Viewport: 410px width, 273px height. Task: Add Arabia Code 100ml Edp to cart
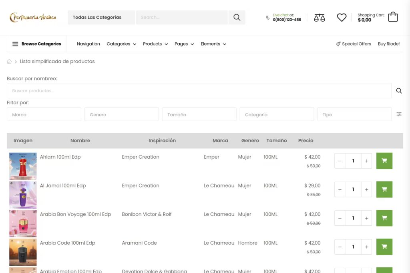[x=384, y=247]
